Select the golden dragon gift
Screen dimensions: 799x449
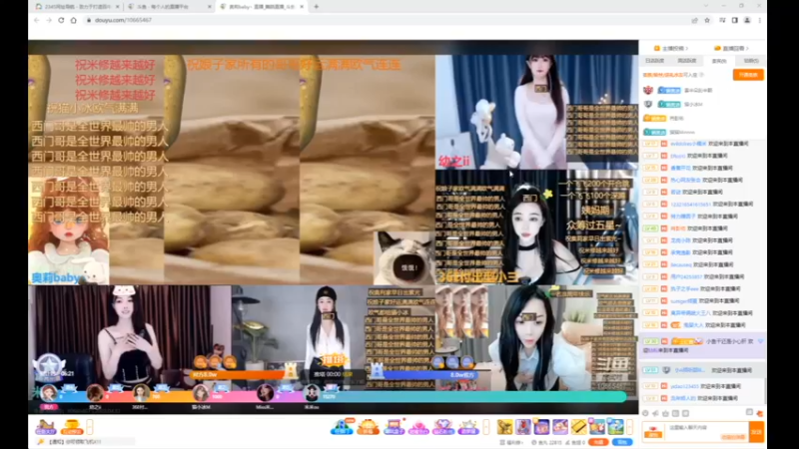click(x=505, y=427)
